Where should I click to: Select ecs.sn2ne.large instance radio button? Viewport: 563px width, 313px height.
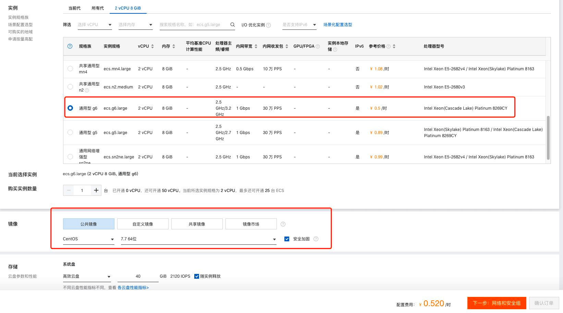(x=70, y=157)
